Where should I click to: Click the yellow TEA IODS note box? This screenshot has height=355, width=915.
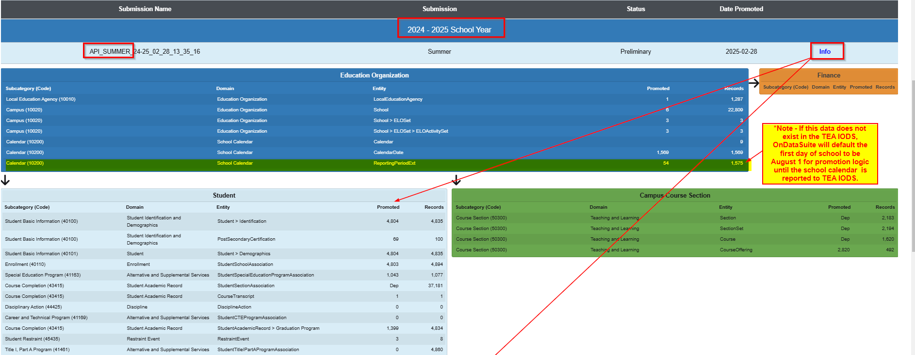pos(820,154)
